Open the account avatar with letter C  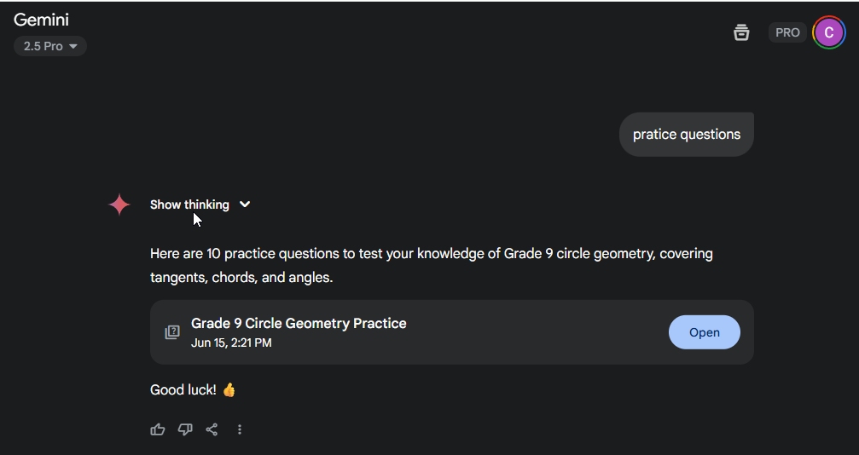click(x=829, y=32)
